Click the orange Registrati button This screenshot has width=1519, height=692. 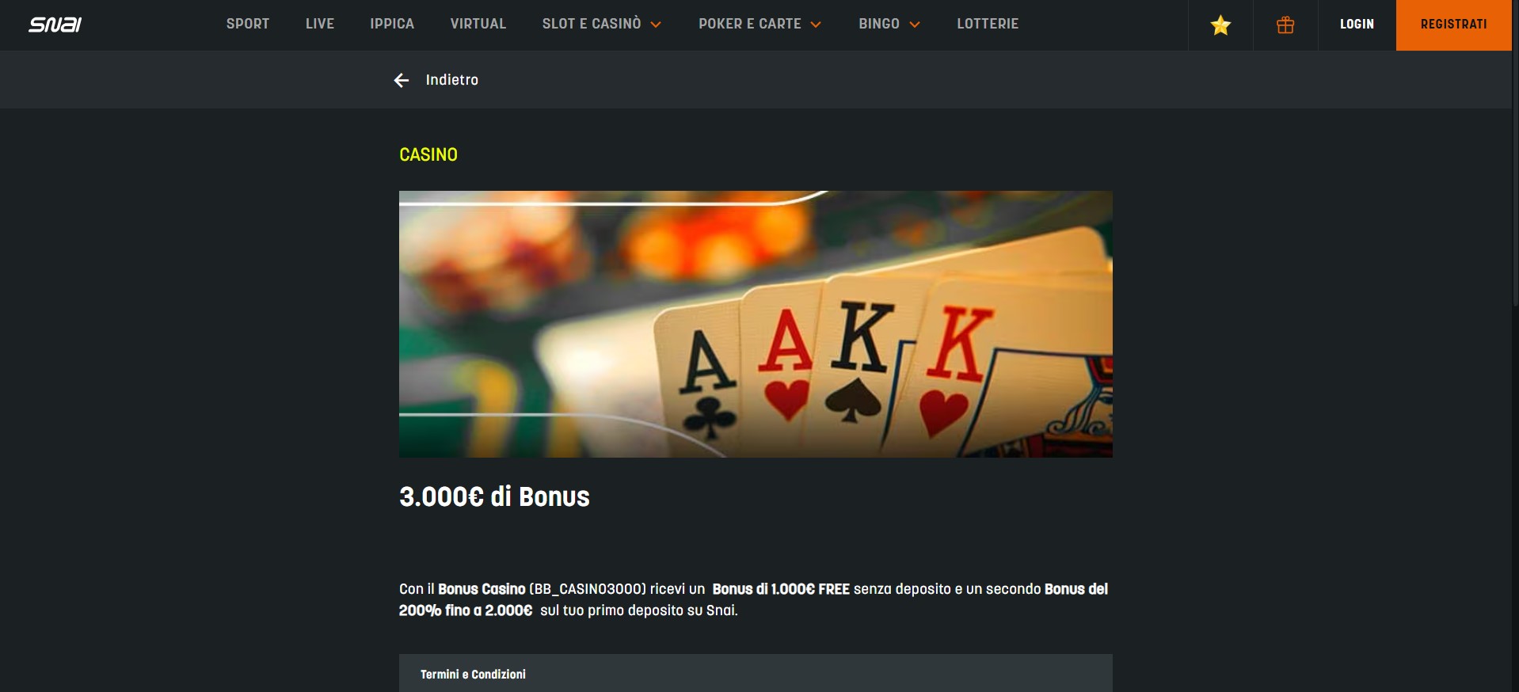1453,25
